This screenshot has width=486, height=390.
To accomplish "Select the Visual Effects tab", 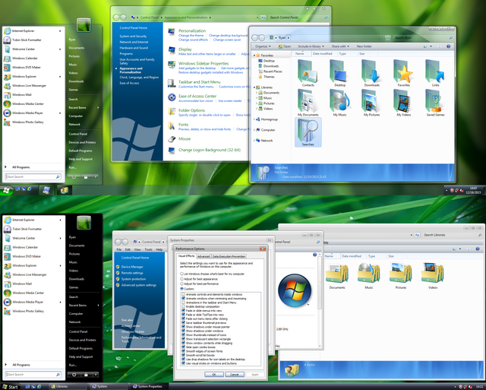I will click(186, 256).
